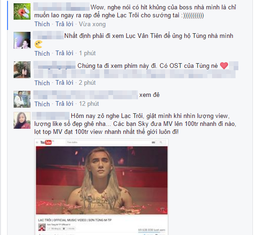Viewport: 259px width, 235px height.
Task: Reply to the comment posted 'Vừa xong'
Action: [64, 24]
